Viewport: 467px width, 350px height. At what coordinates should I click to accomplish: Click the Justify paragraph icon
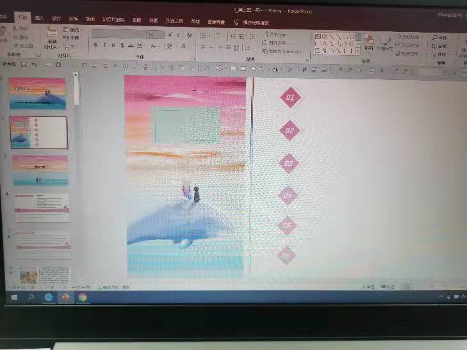229,47
